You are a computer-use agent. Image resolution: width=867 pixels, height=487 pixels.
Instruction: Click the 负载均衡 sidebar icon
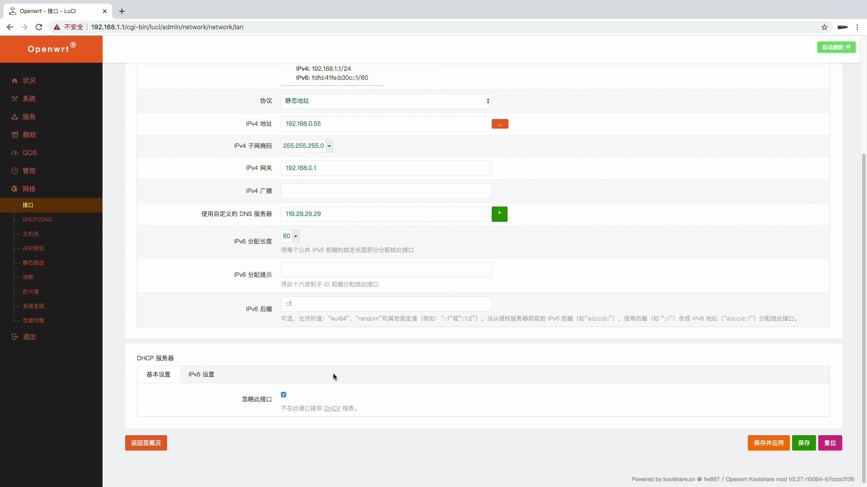point(34,320)
